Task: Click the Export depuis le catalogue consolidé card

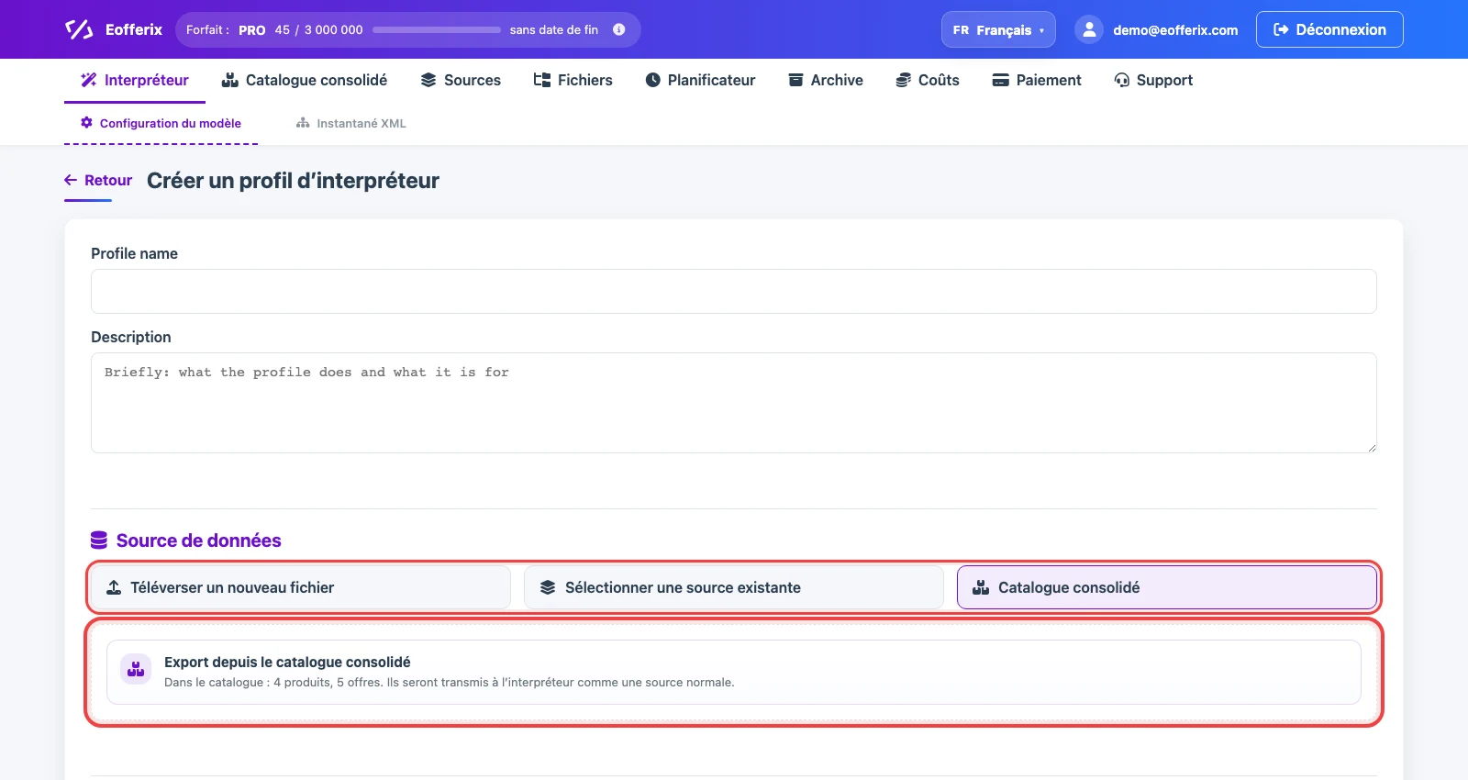Action: pyautogui.click(x=734, y=672)
